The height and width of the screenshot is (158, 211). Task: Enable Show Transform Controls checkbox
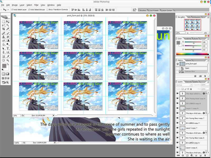[47, 9]
